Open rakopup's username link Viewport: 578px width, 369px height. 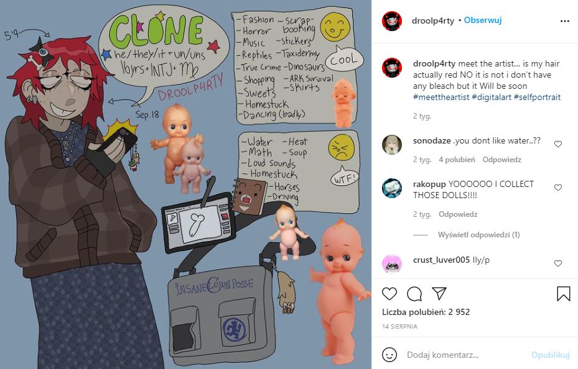click(x=429, y=184)
